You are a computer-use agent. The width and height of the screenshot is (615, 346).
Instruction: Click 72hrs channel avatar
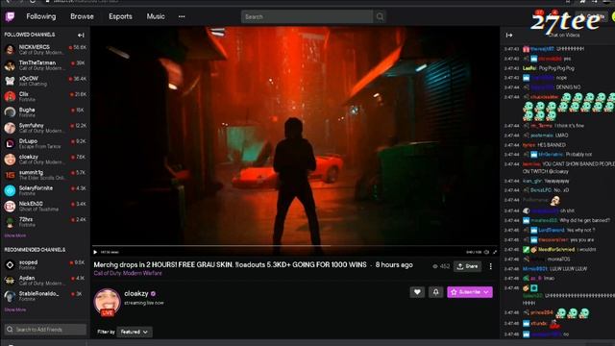point(10,222)
